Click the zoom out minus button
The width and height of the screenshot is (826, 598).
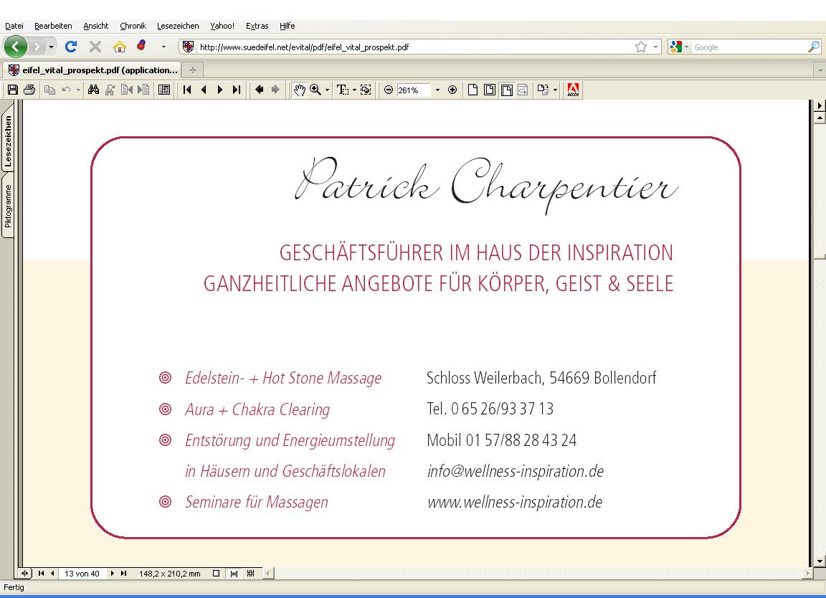point(389,90)
